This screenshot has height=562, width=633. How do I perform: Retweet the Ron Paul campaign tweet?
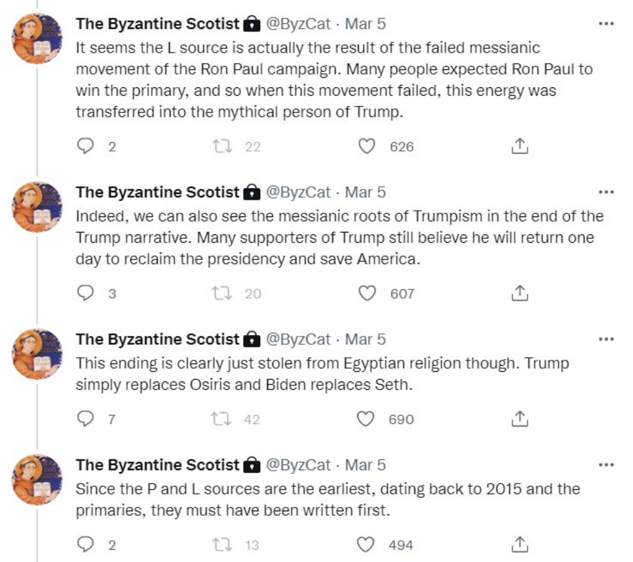tap(222, 147)
